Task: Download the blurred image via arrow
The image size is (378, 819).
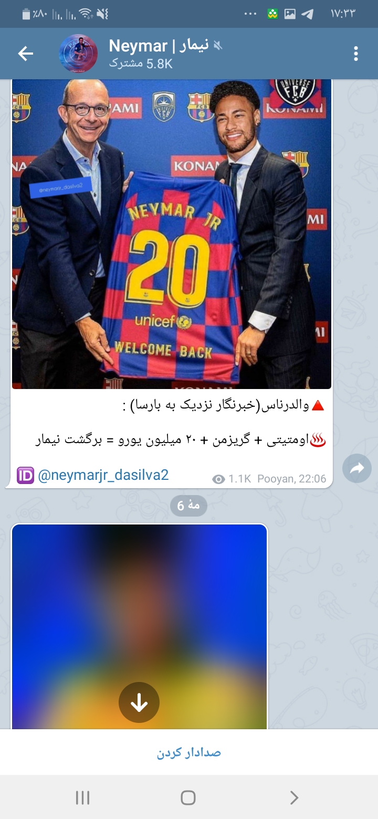Action: tap(139, 702)
